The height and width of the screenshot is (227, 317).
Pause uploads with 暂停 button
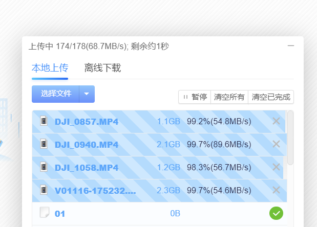click(195, 97)
